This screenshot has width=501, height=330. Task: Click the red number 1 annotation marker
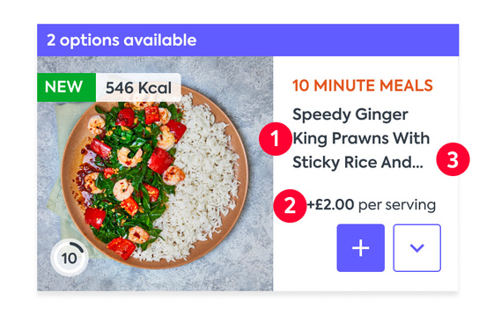click(275, 139)
